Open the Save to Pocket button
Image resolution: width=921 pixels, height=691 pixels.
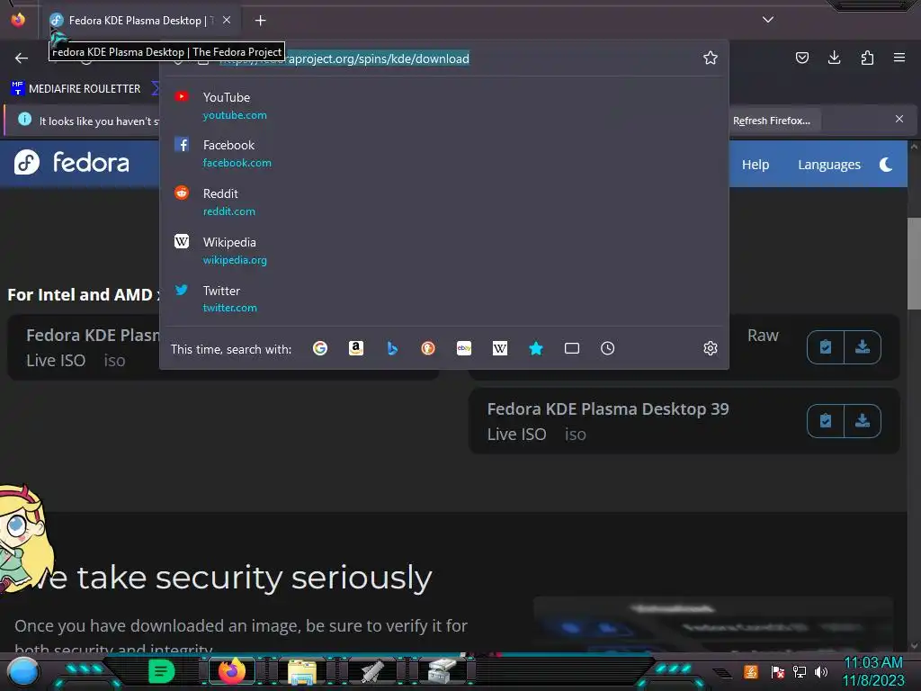tap(801, 58)
